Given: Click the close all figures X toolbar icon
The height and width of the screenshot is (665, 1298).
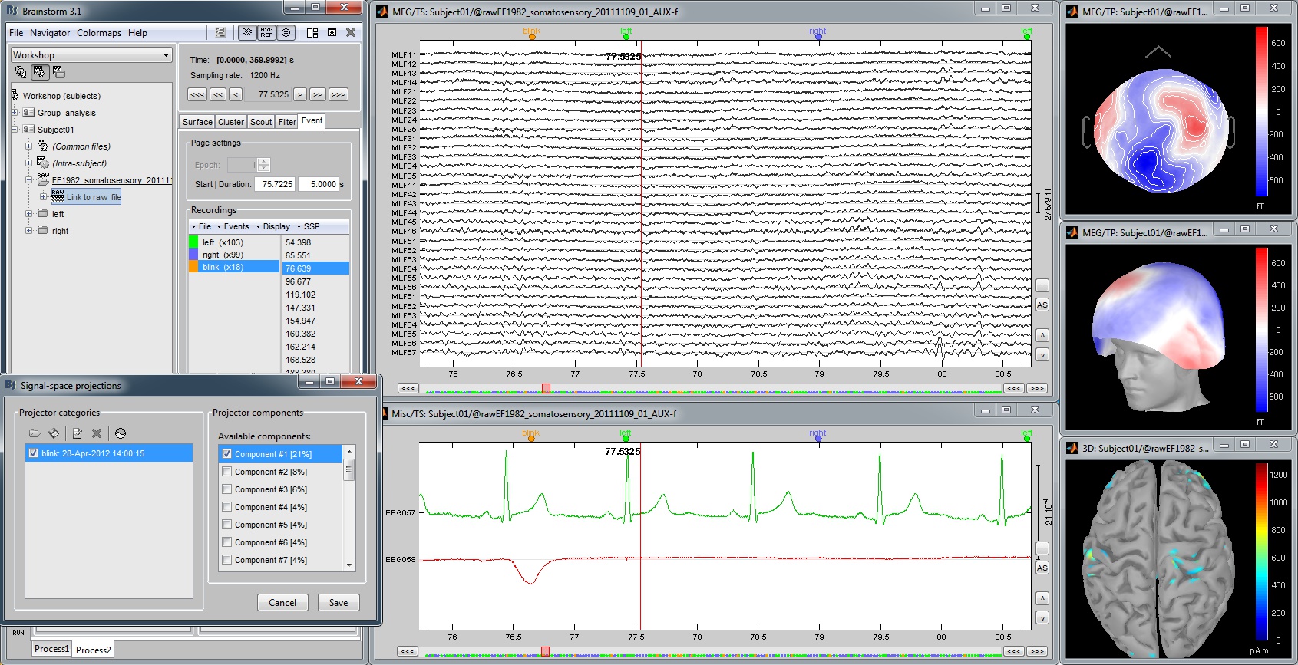Looking at the screenshot, I should [x=351, y=32].
